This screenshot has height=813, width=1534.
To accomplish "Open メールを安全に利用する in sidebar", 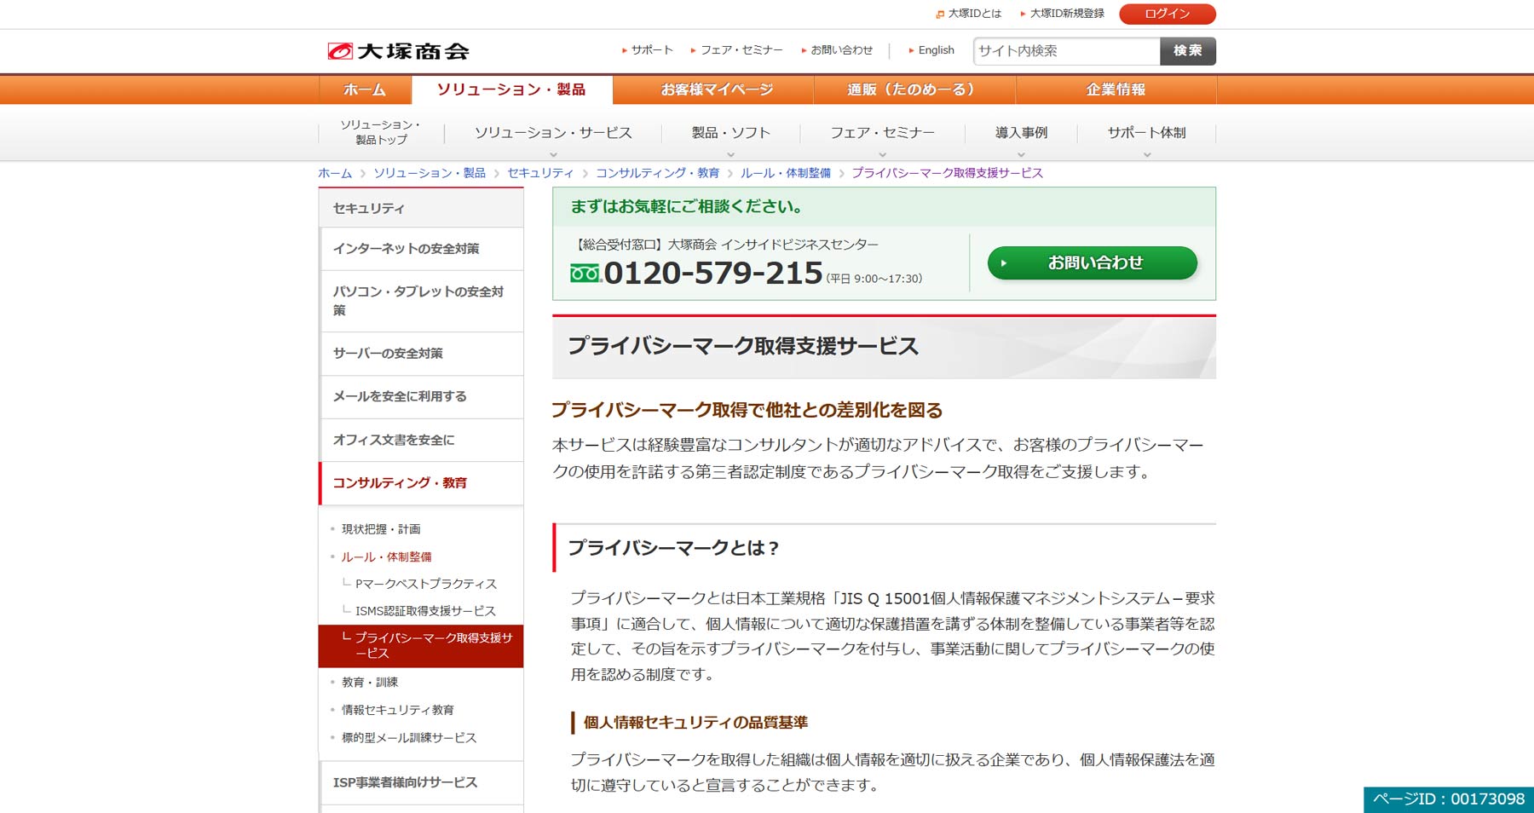I will point(421,397).
